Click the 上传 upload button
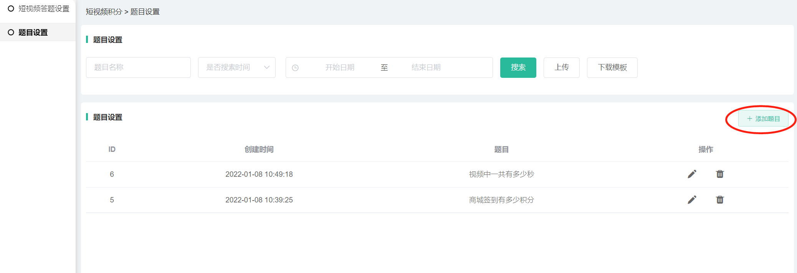Screen dimensions: 797x273 561,67
